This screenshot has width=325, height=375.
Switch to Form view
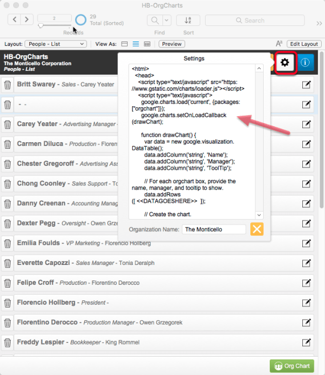click(124, 44)
